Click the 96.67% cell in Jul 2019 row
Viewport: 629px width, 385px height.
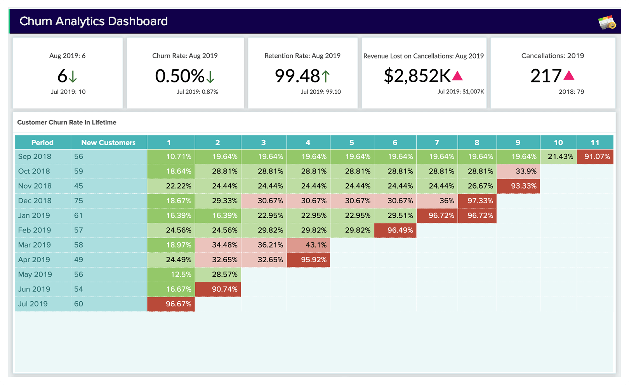(171, 304)
